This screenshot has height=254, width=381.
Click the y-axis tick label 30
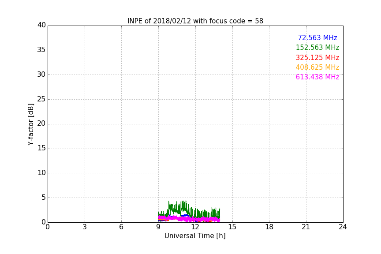pyautogui.click(x=41, y=75)
